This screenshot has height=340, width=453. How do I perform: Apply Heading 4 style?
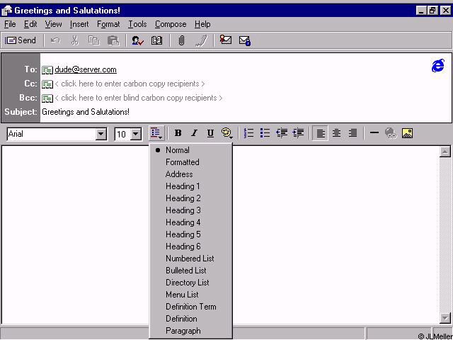click(x=190, y=222)
